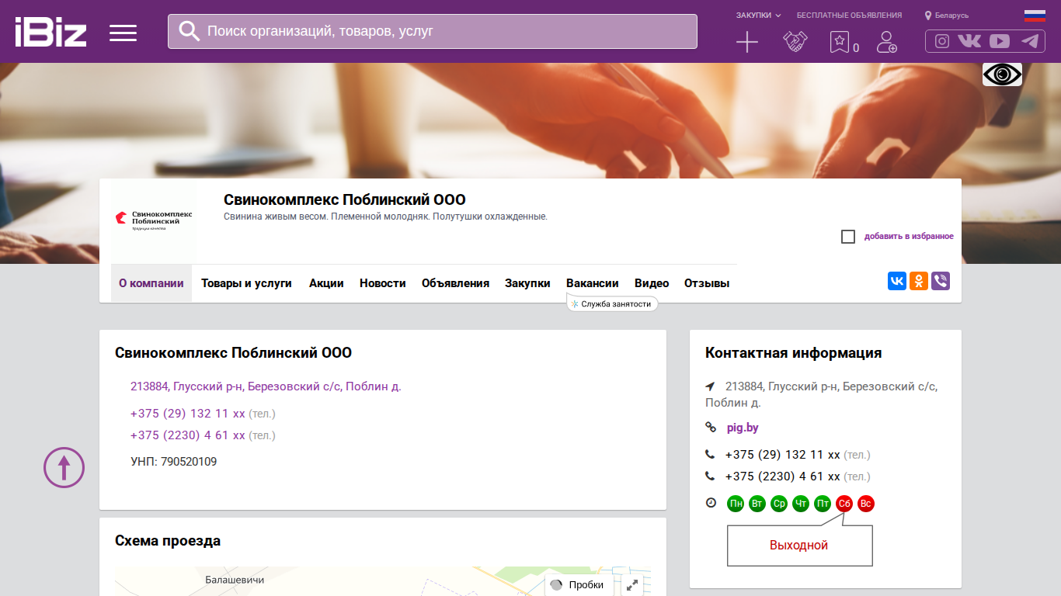Click the 'Служба занятости' badge
1061x596 pixels.
tap(612, 303)
